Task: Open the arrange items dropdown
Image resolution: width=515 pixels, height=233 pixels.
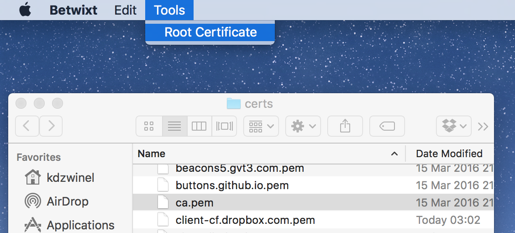Action: 261,126
